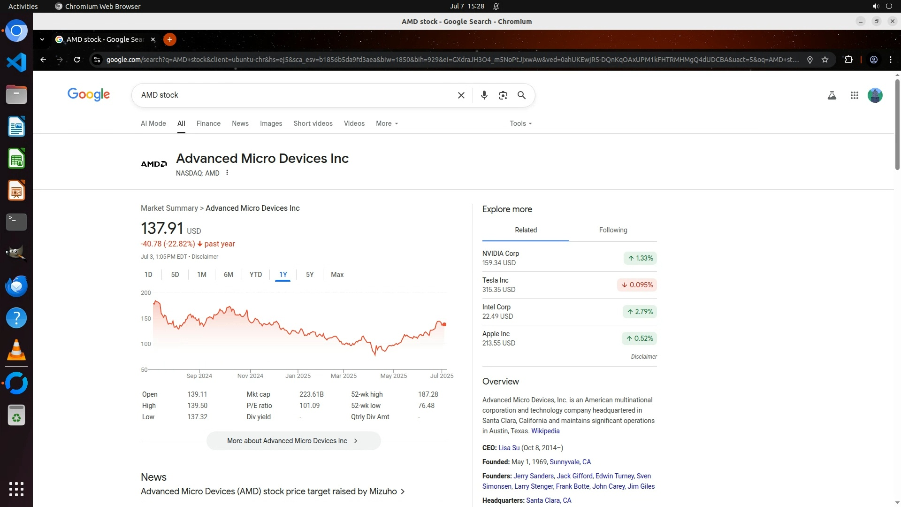Bookmark this page with star icon
The width and height of the screenshot is (901, 507).
(x=825, y=60)
